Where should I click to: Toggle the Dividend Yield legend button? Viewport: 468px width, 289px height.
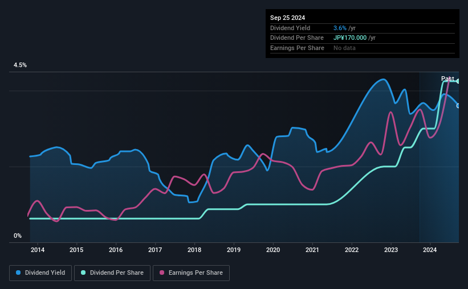pyautogui.click(x=40, y=273)
